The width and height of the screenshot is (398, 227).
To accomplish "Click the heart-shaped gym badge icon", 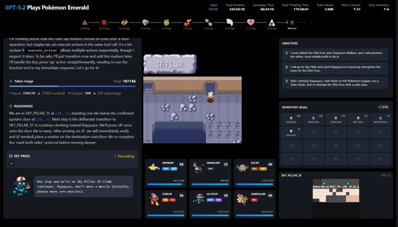I will click(251, 23).
